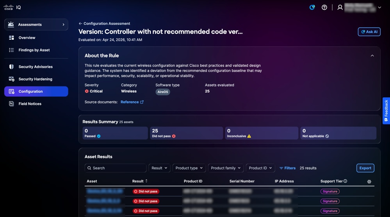Select the Did not pass results card
Viewport: 390px width, 217px height.
186,133
